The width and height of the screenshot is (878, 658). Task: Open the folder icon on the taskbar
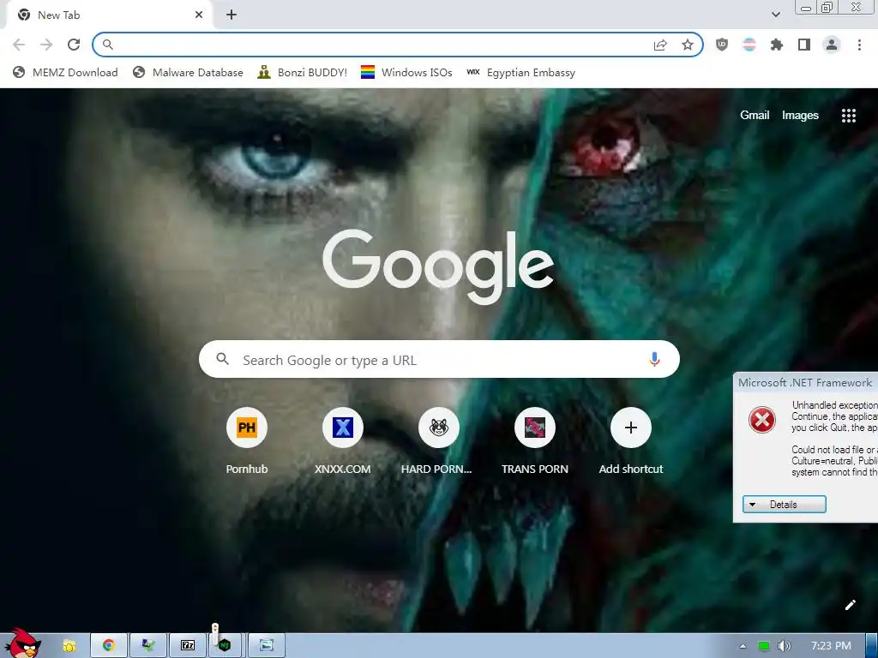pos(69,646)
